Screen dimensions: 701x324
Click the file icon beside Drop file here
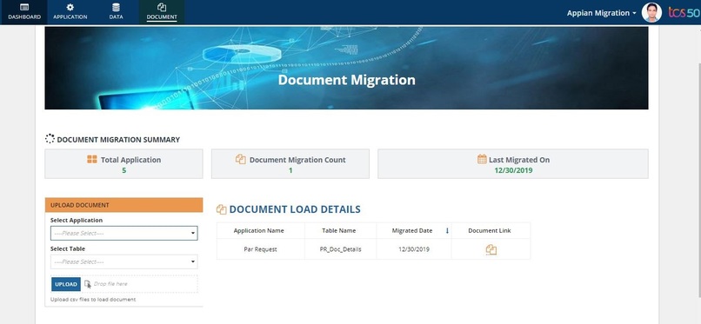pos(88,284)
